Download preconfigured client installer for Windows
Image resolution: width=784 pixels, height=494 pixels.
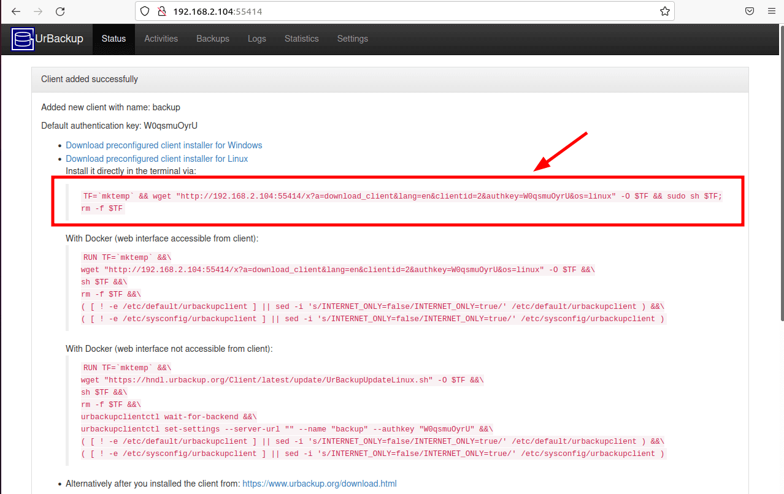(x=164, y=145)
